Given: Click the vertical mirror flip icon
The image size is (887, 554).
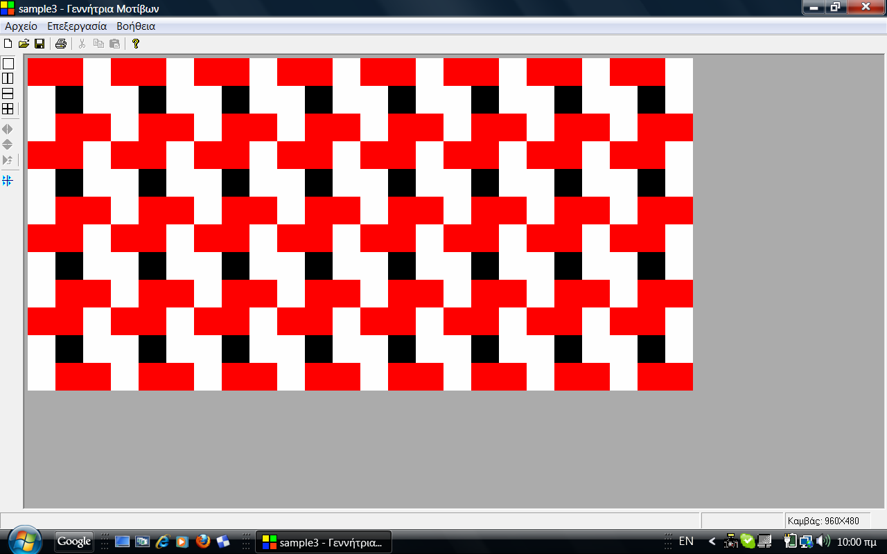Looking at the screenshot, I should tap(8, 144).
